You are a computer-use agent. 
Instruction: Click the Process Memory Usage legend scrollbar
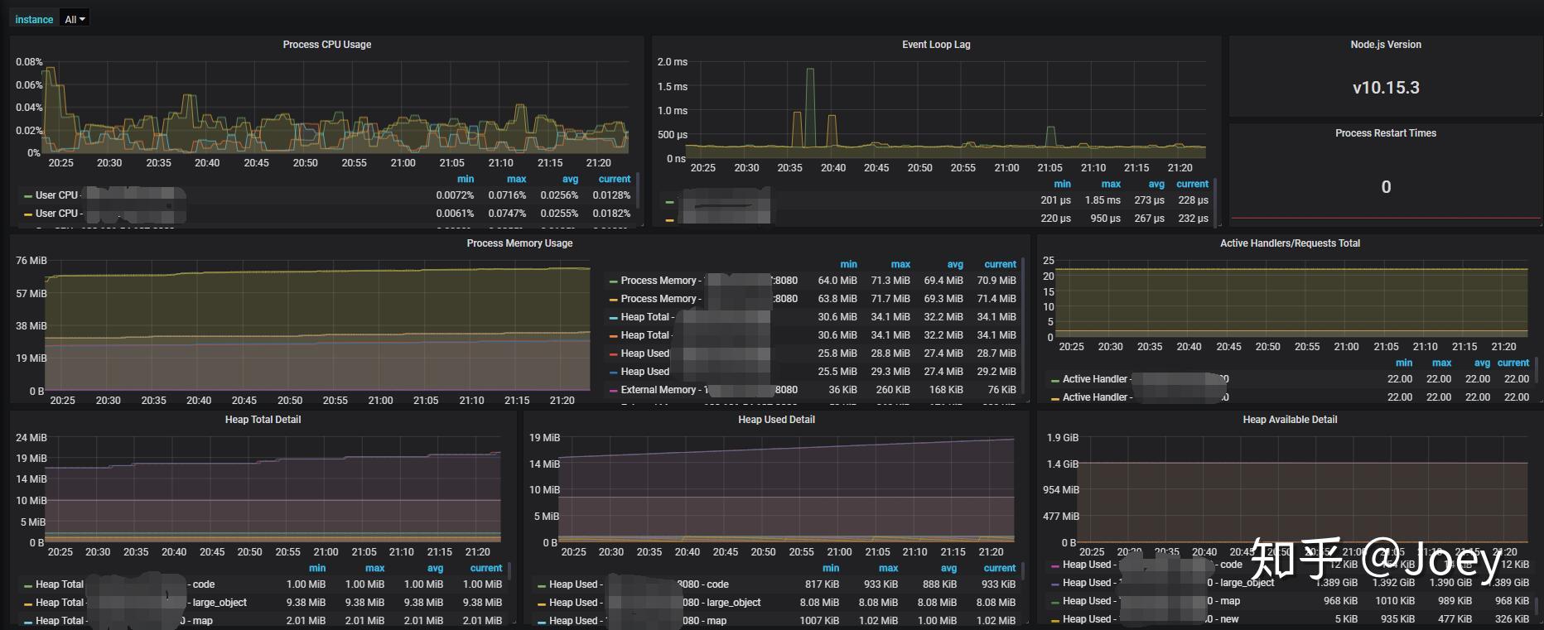click(1023, 327)
